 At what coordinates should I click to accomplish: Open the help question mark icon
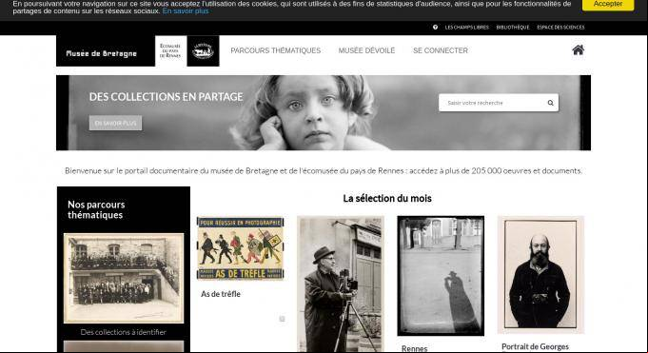[x=435, y=28]
